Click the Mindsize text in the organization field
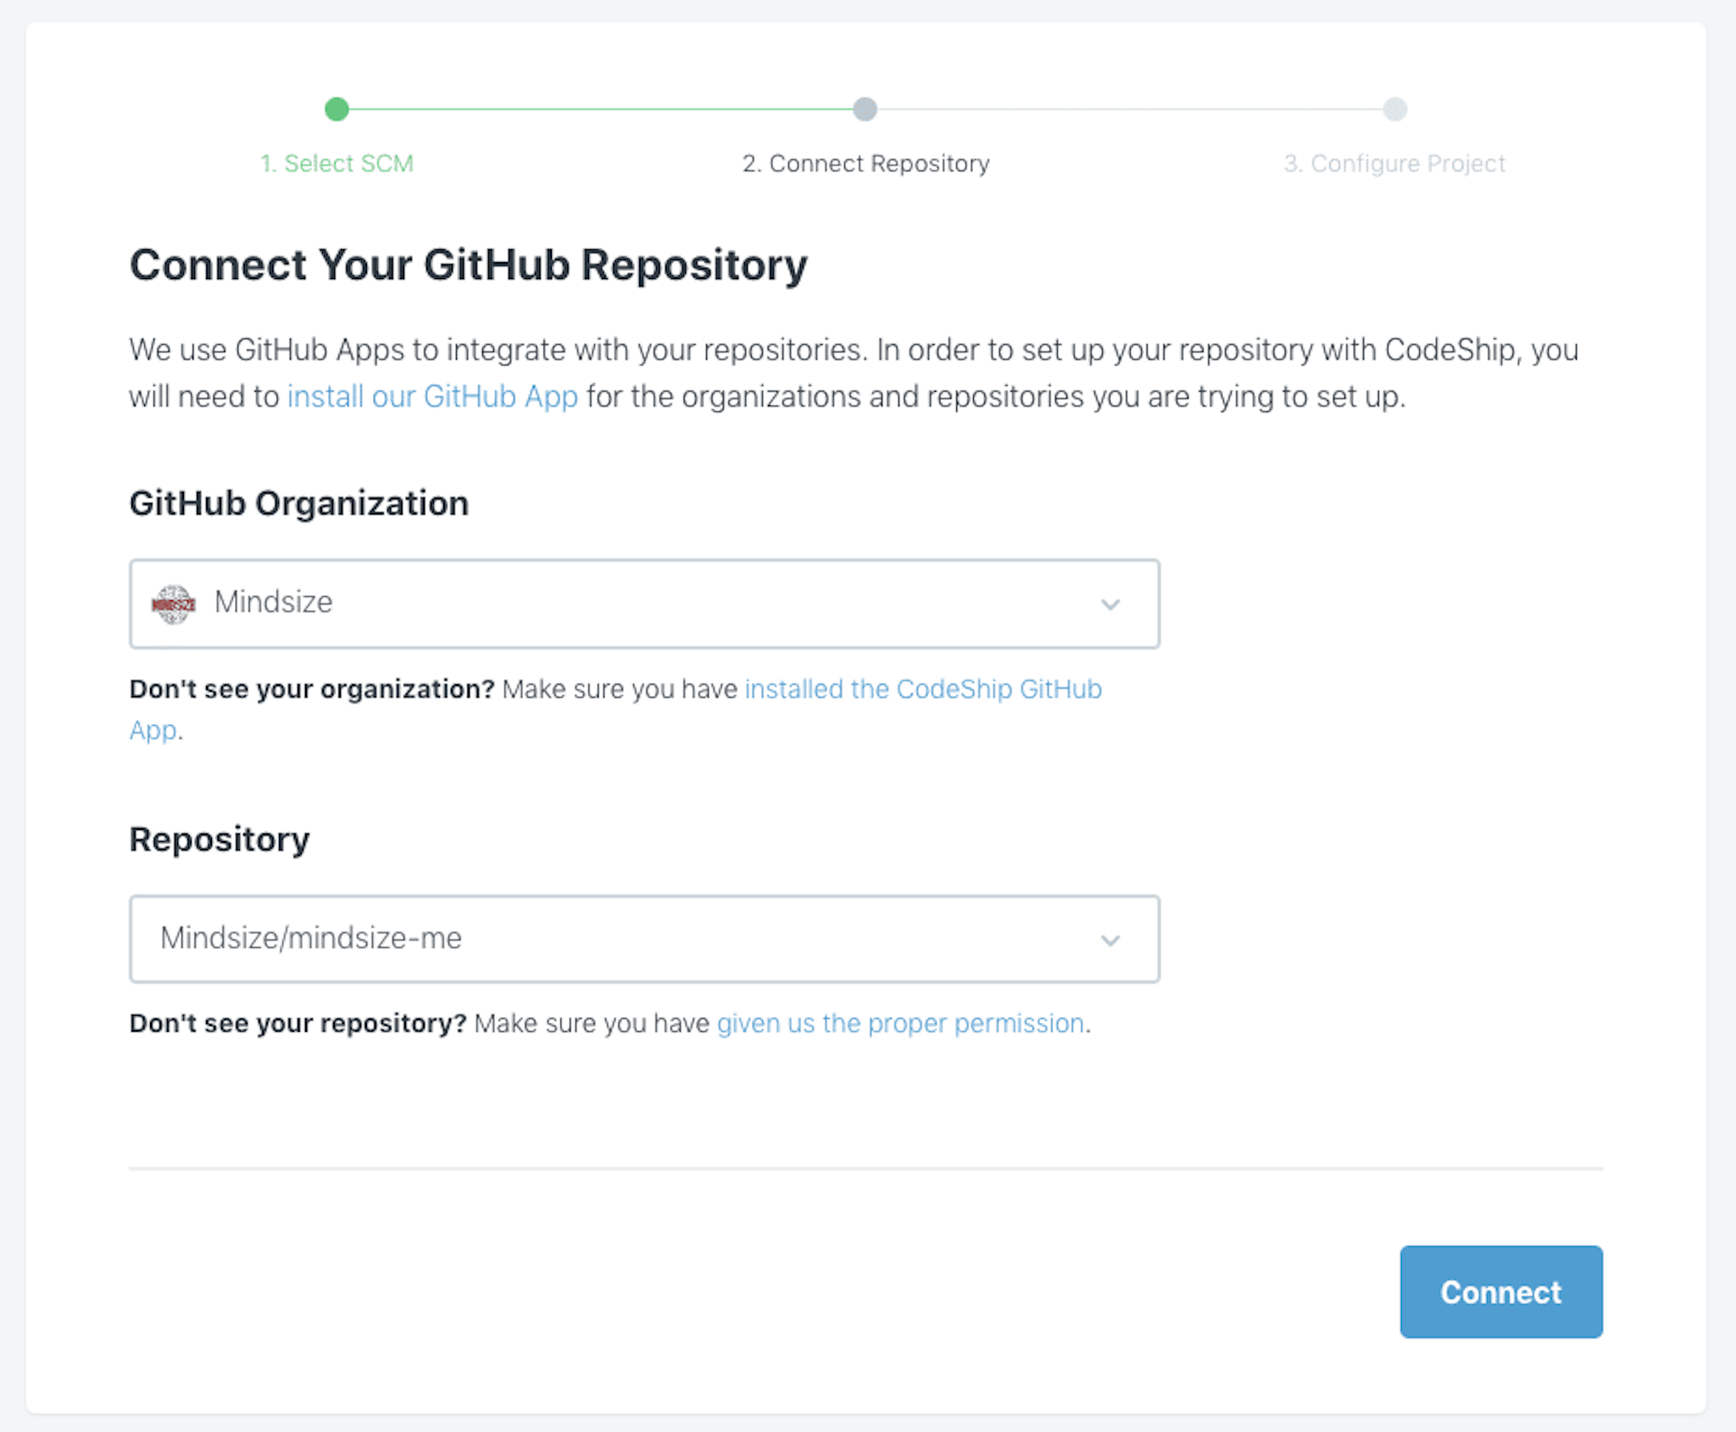 [x=273, y=602]
